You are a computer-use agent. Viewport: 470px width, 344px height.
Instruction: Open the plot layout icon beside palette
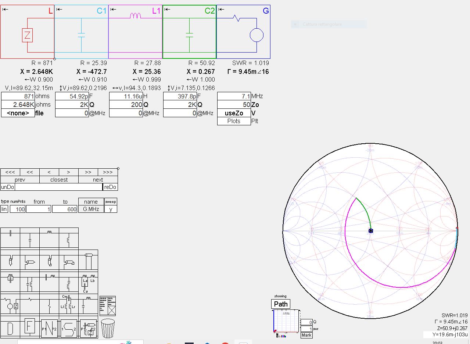[x=108, y=306]
